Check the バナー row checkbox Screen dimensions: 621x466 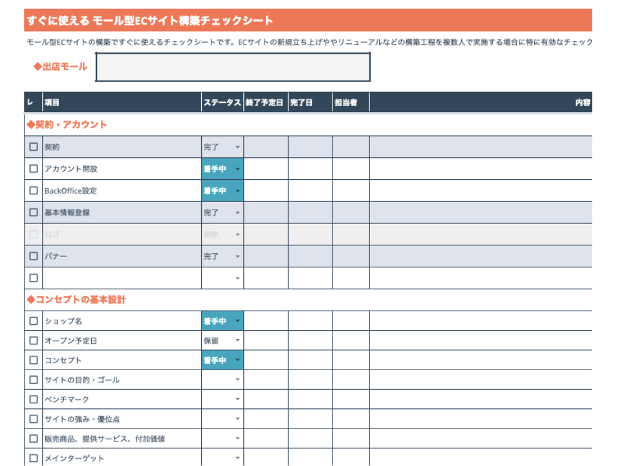[34, 256]
